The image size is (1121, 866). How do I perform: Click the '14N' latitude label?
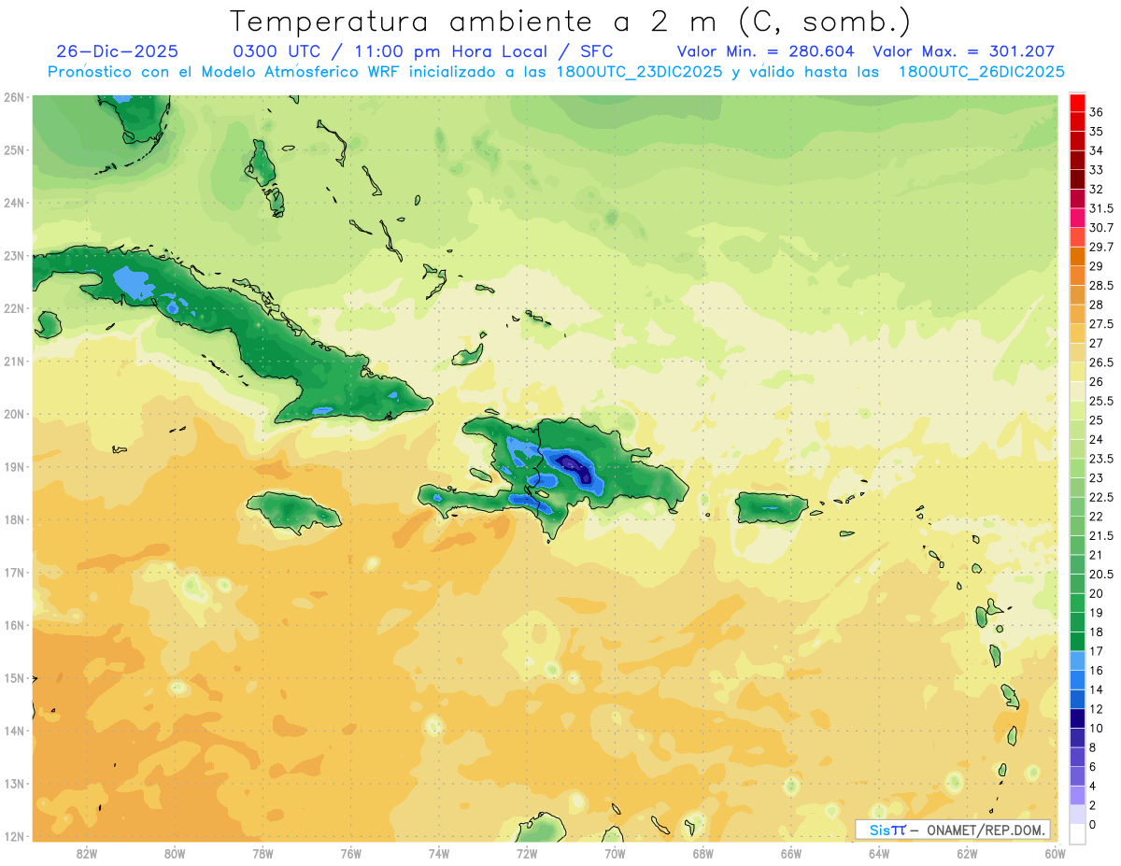pyautogui.click(x=13, y=731)
